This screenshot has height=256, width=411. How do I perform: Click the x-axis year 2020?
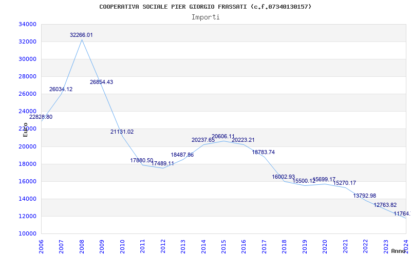pyautogui.click(x=325, y=246)
